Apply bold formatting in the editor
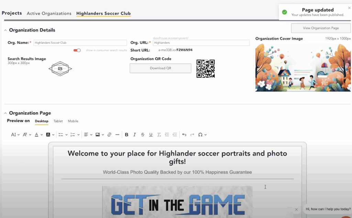This screenshot has height=218, width=352. coord(126,134)
